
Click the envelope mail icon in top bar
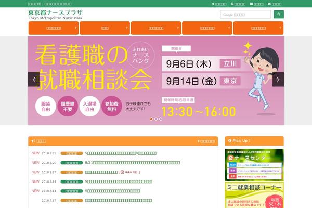269,4
